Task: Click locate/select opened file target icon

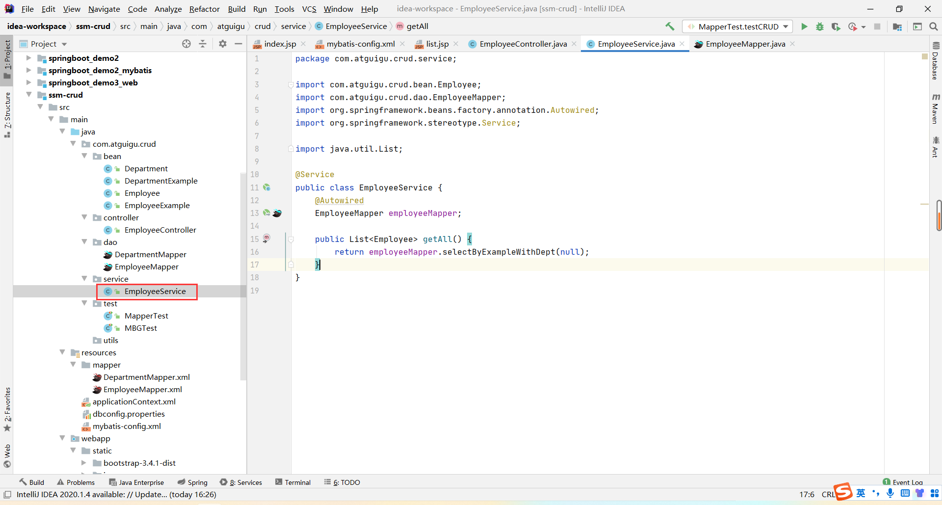Action: [186, 44]
